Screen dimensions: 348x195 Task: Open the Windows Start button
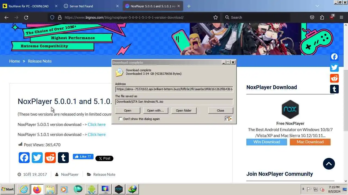click(x=8, y=189)
